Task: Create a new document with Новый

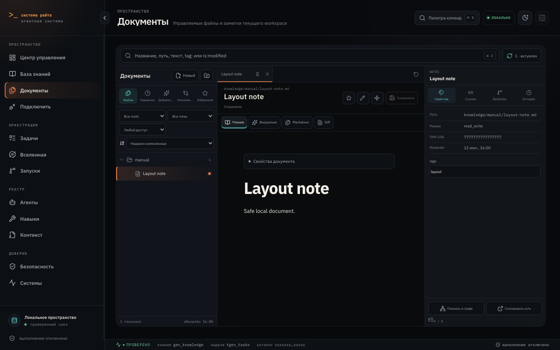Action: point(185,76)
